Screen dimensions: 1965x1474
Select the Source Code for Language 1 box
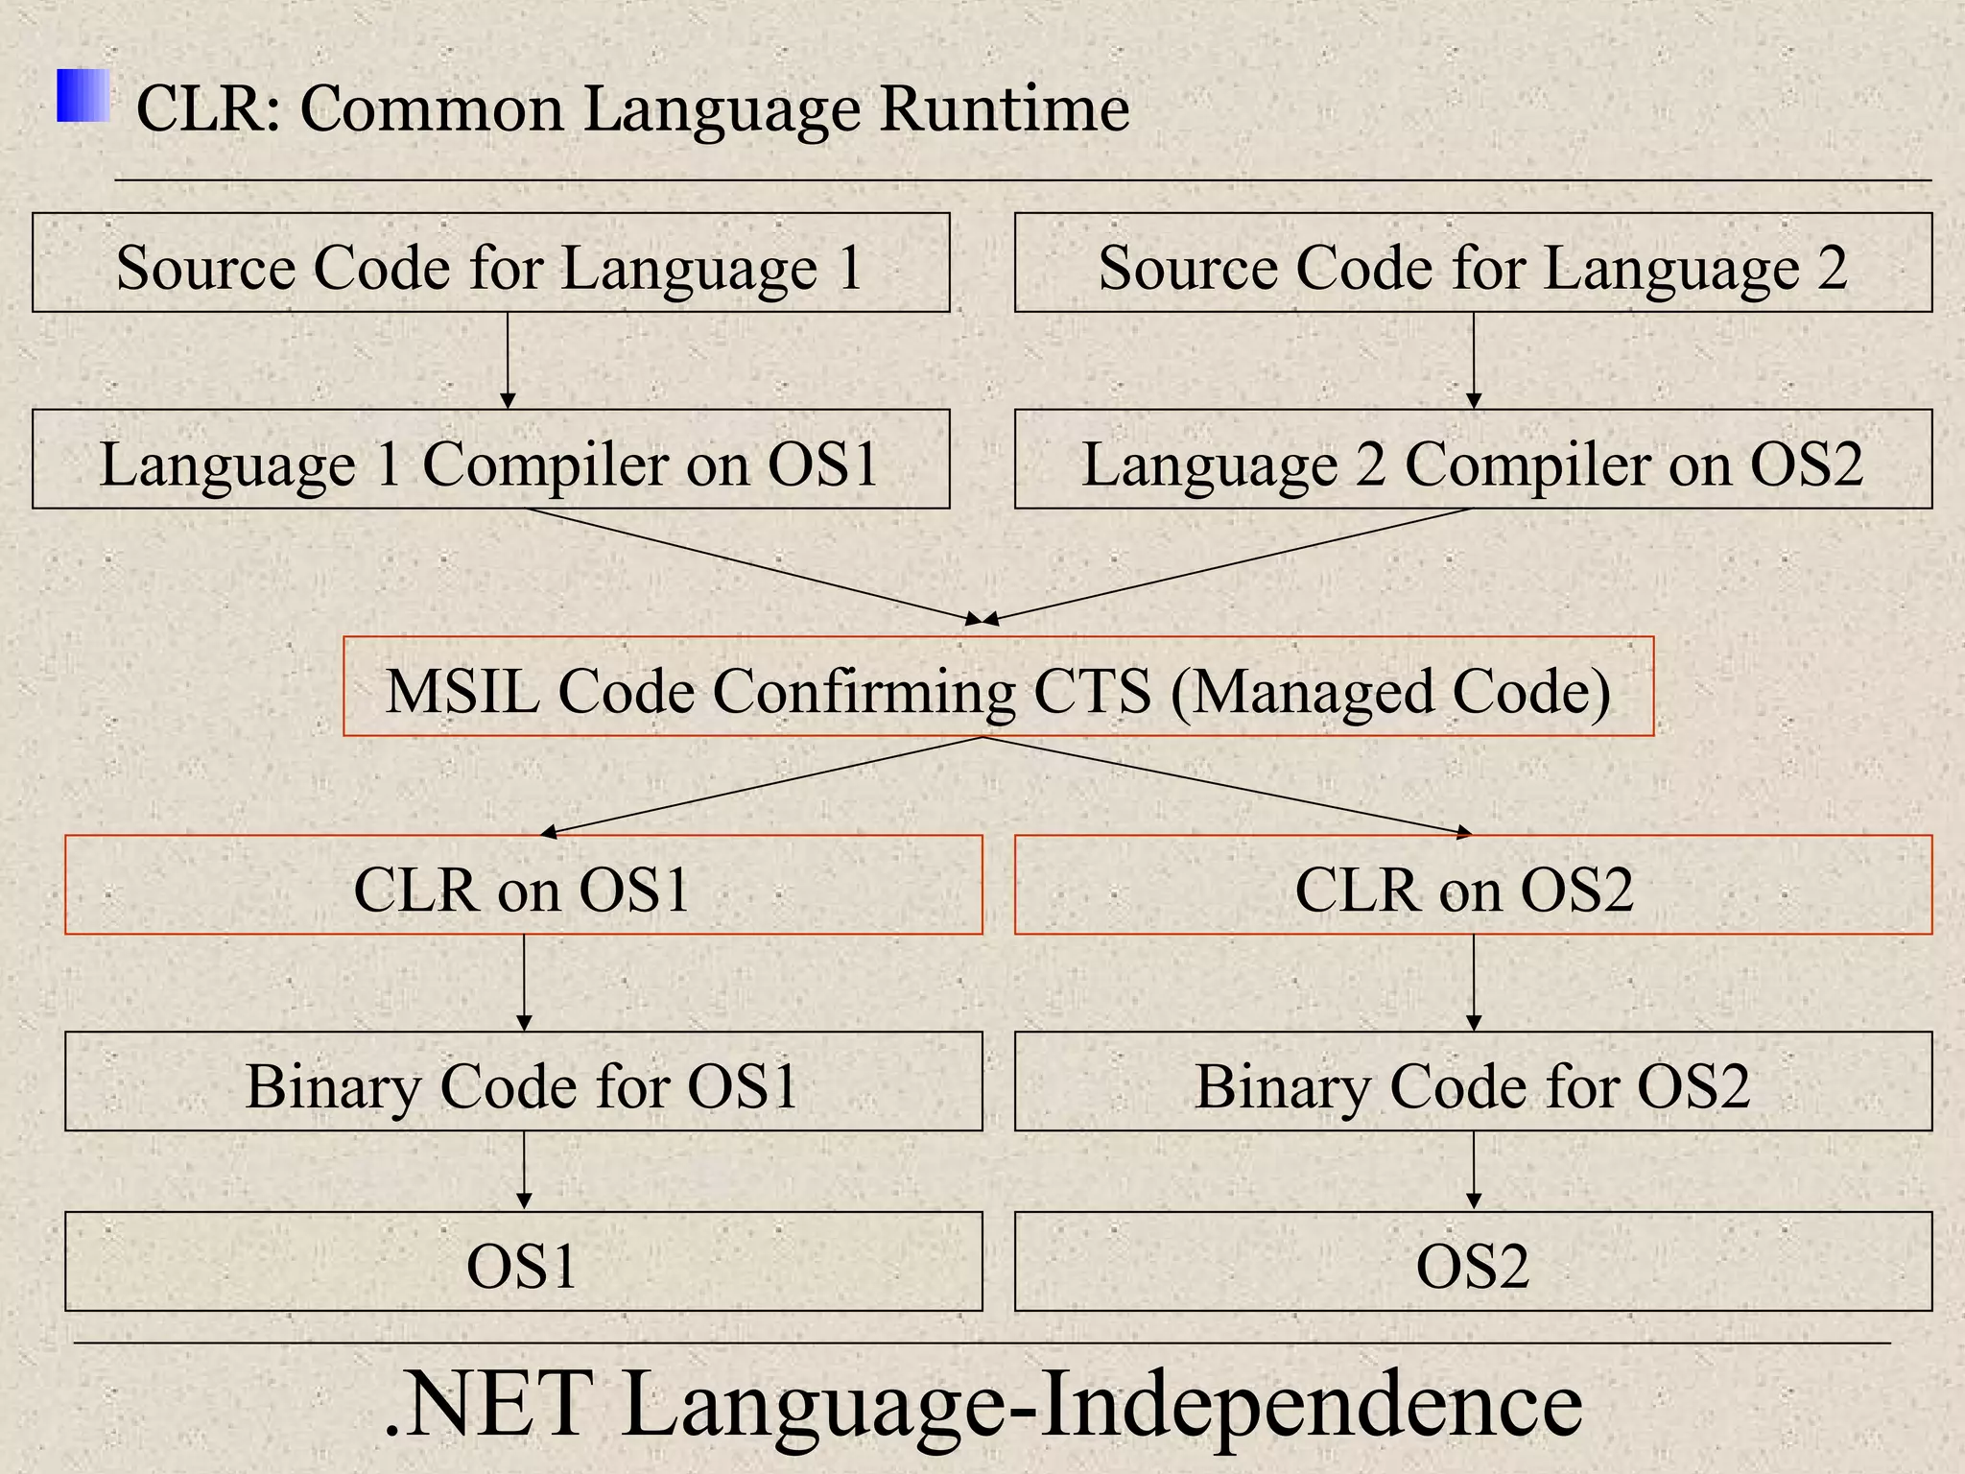pos(490,263)
